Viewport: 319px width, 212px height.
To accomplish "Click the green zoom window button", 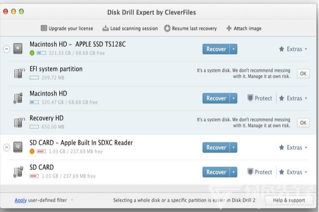I will [x=21, y=11].
